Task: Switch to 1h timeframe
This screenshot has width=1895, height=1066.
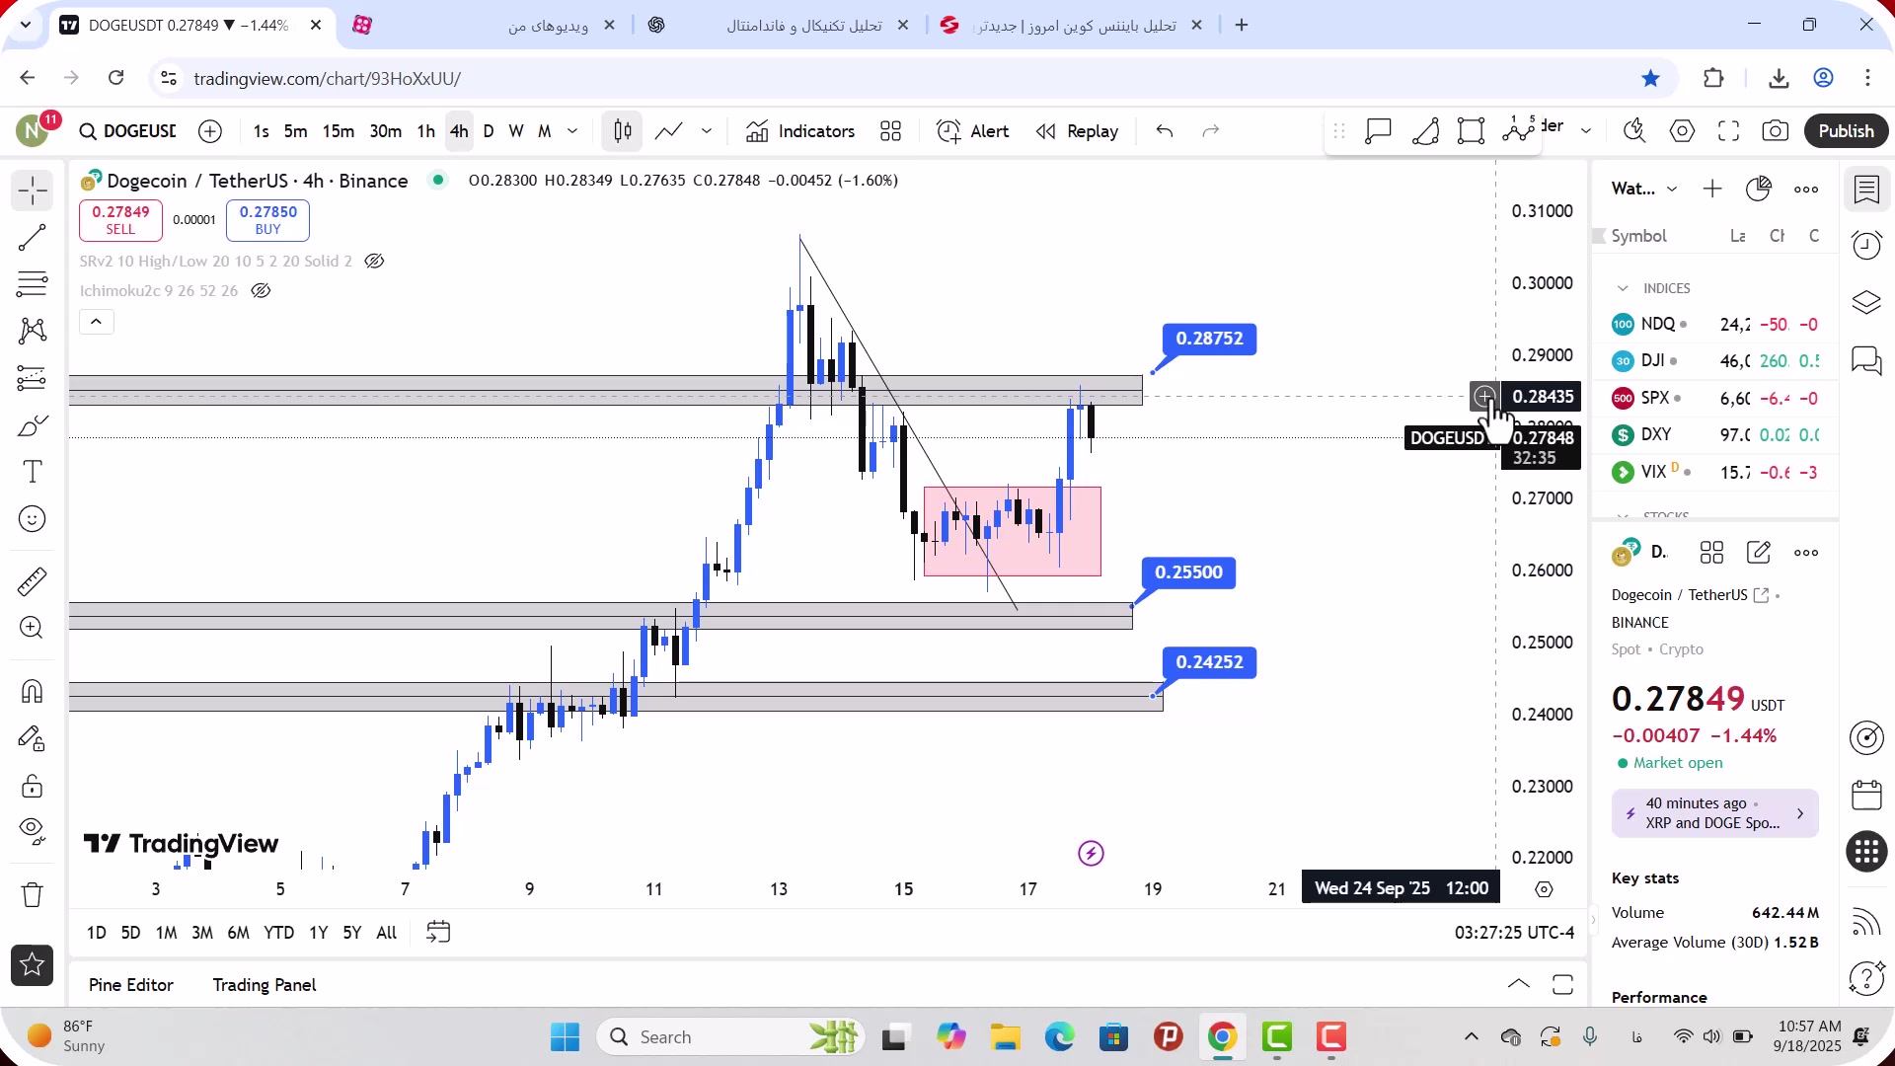Action: point(425,131)
